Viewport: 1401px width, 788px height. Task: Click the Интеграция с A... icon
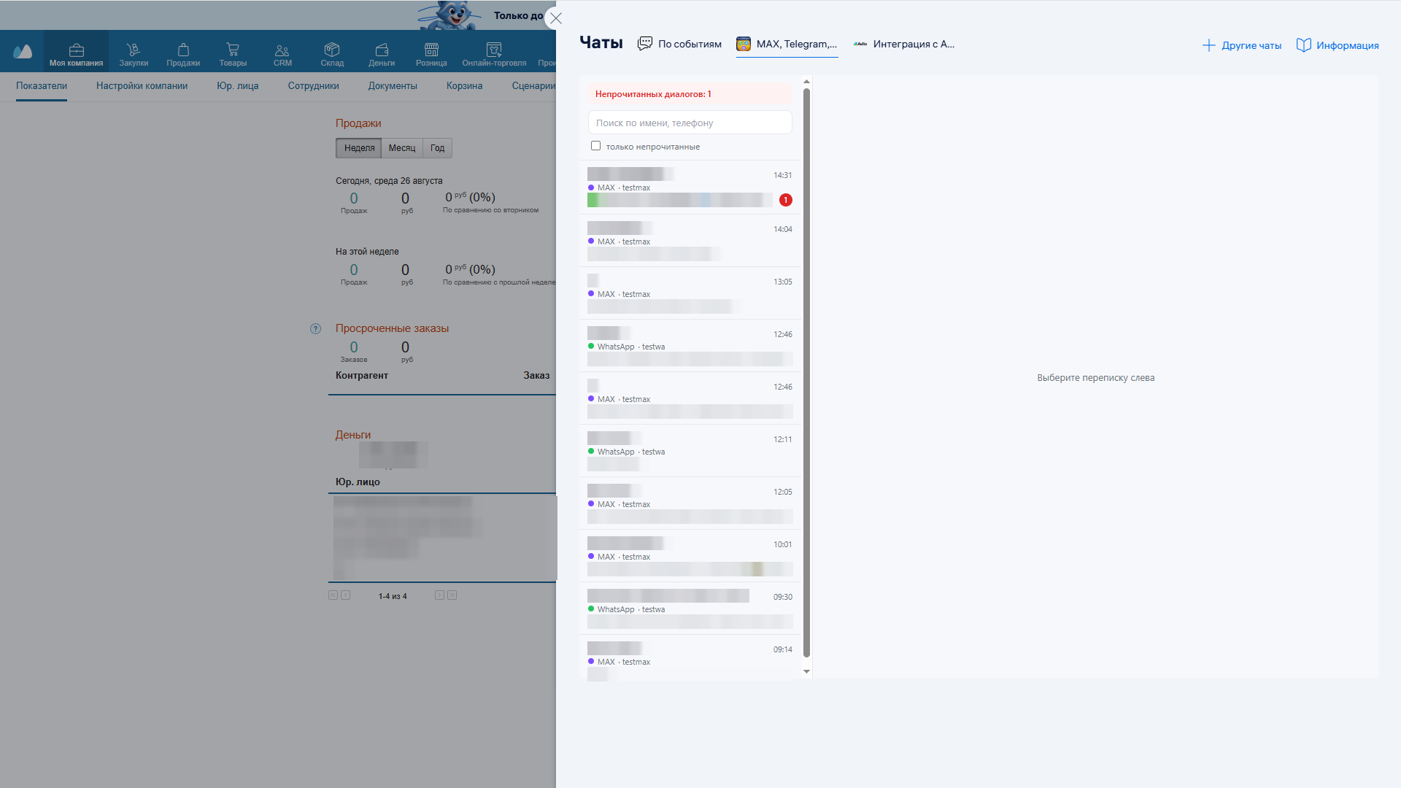860,44
